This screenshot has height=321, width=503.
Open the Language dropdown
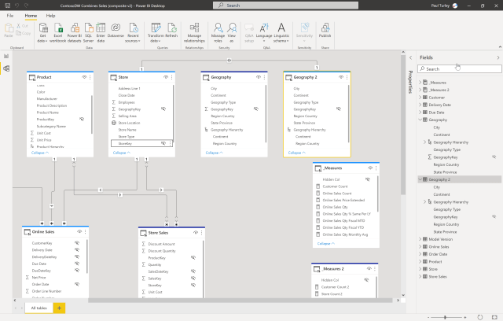tap(264, 32)
